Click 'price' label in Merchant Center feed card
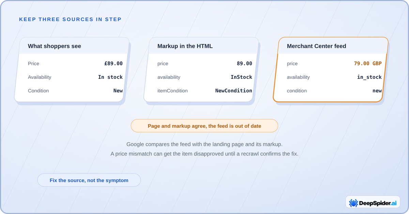 click(x=292, y=64)
